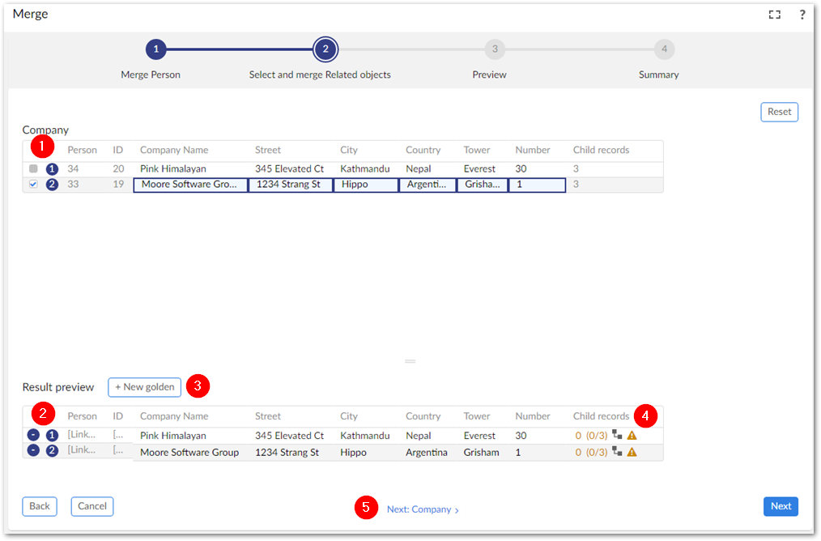821x541 pixels.
Task: Click record badge 1 in Company table row 34
Action: (52, 169)
